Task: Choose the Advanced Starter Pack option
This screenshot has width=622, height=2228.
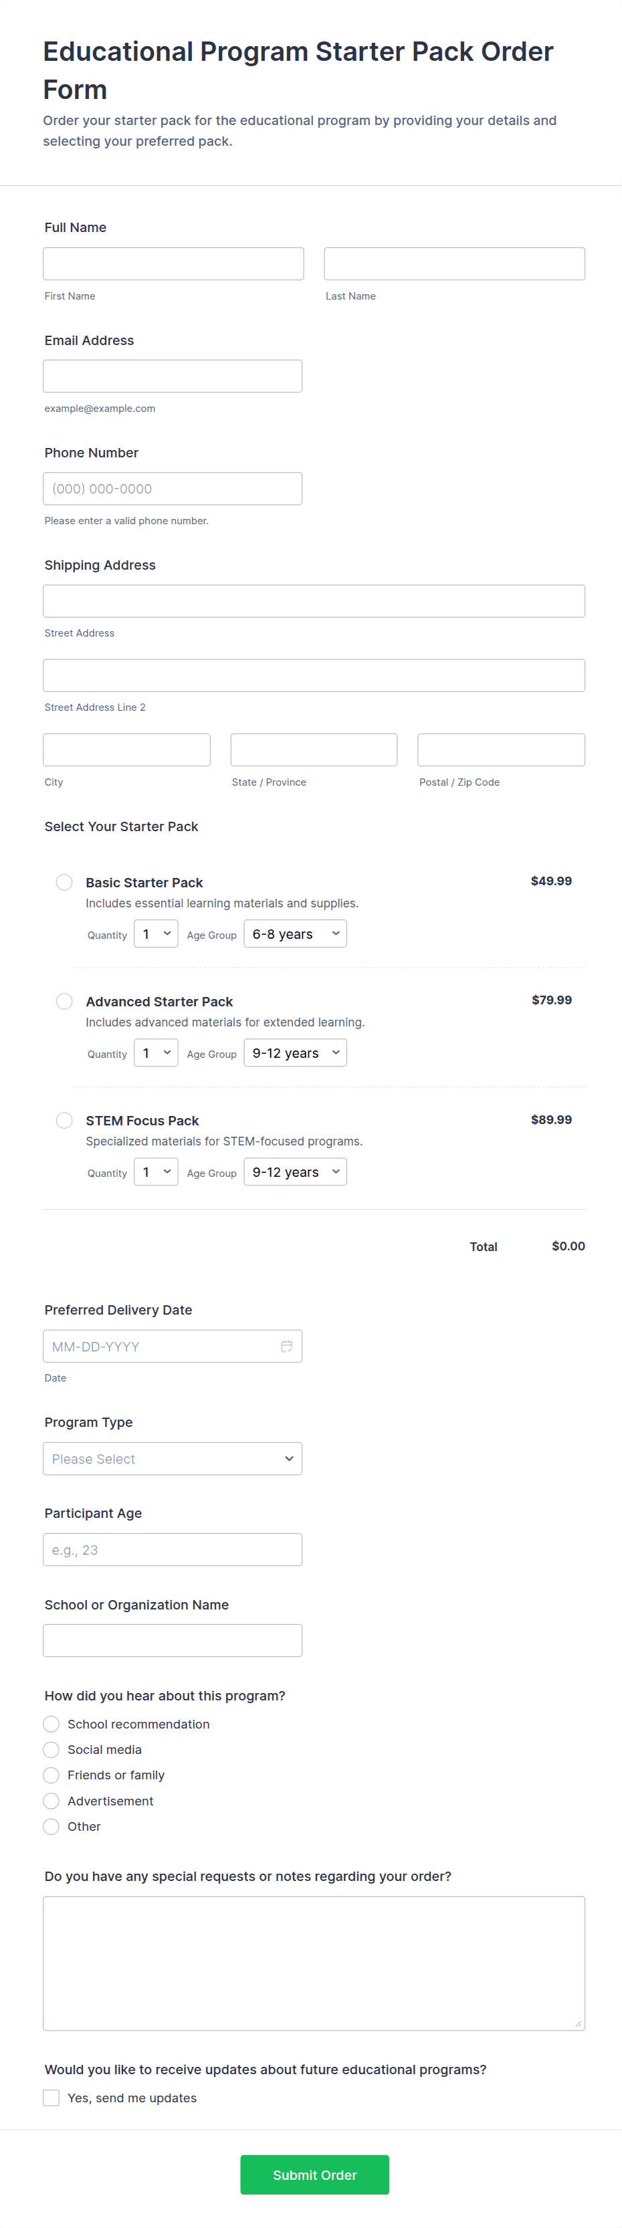Action: (64, 1002)
